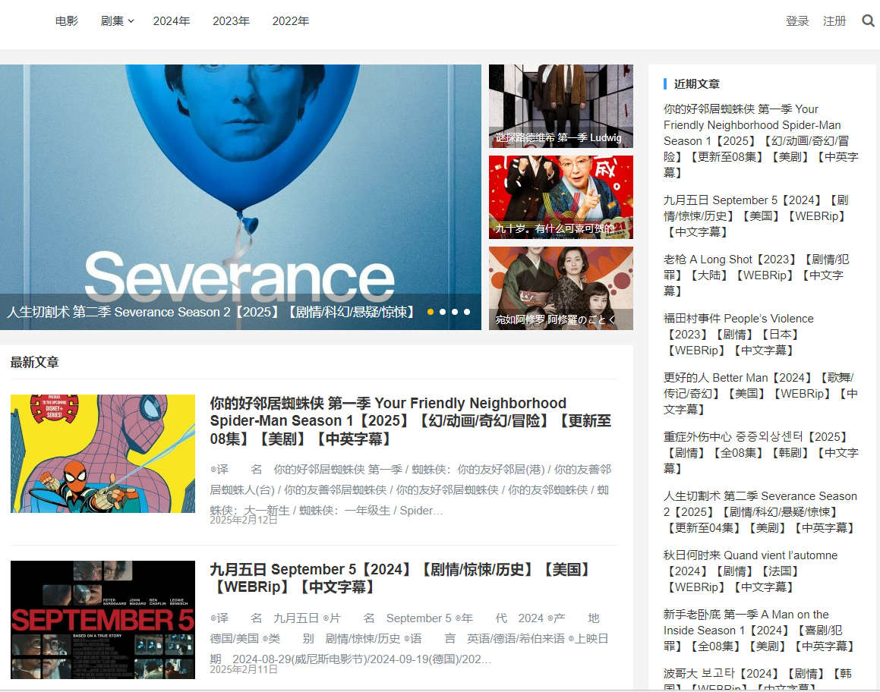Select the second carousel slide dot

443,312
